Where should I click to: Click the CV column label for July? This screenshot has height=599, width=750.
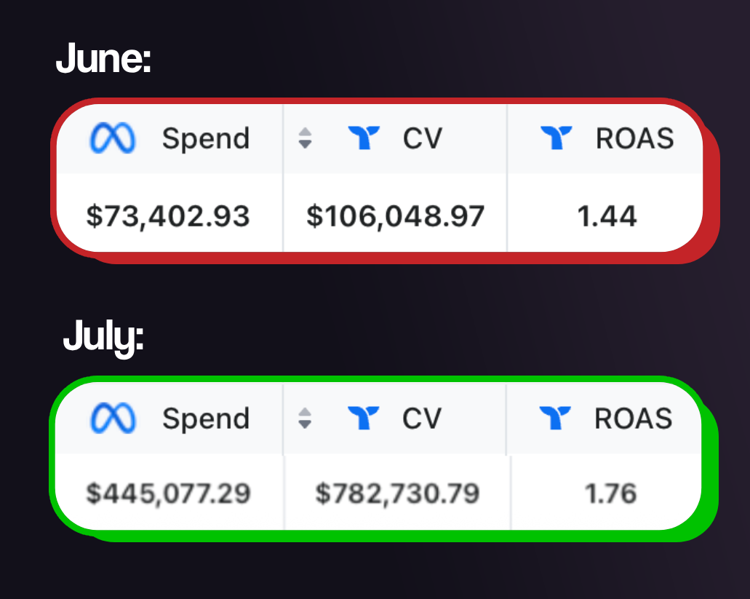click(422, 418)
